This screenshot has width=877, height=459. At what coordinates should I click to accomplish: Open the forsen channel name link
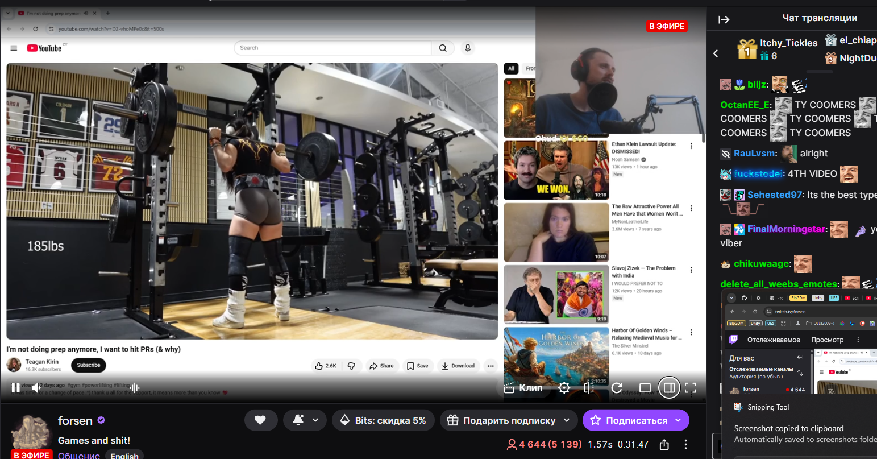point(75,420)
